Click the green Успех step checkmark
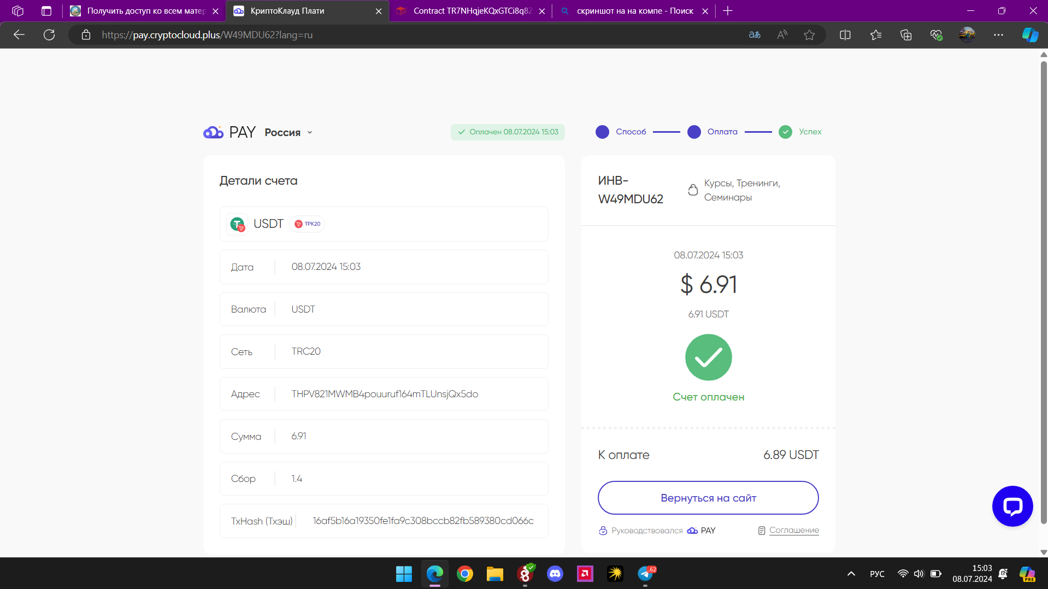 [x=785, y=132]
